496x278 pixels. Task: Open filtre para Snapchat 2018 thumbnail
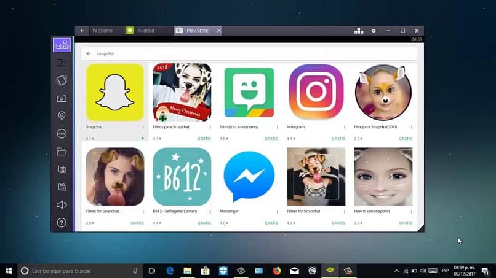click(x=383, y=92)
